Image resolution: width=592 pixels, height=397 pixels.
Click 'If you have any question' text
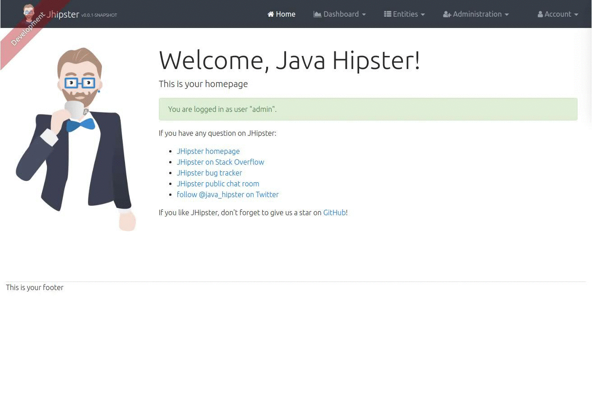[217, 133]
